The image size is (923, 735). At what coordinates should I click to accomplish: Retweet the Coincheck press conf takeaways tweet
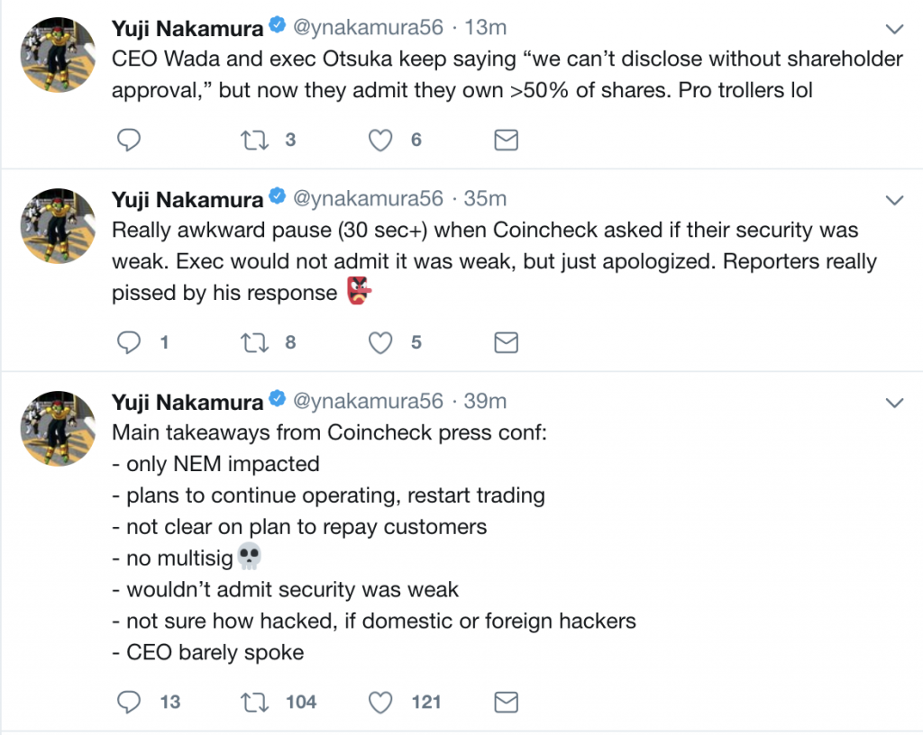253,701
